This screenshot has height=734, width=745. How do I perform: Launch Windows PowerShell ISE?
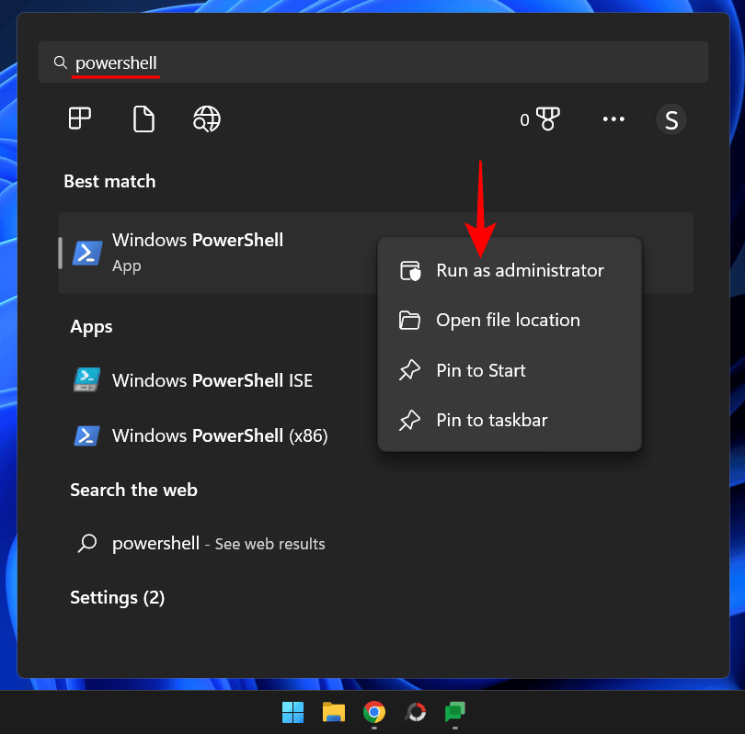(212, 379)
